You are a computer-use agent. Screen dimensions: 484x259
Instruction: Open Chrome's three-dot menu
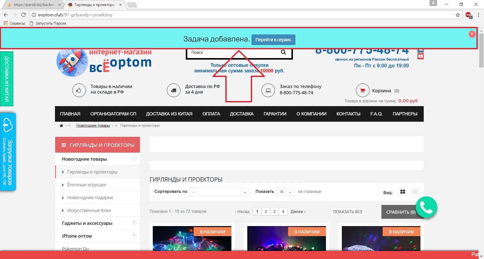pyautogui.click(x=478, y=15)
